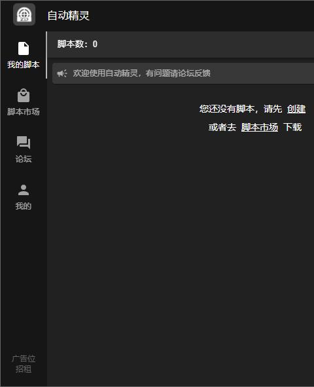The width and height of the screenshot is (314, 387).
Task: Click the 请先 text before the 创建 link
Action: (x=273, y=109)
